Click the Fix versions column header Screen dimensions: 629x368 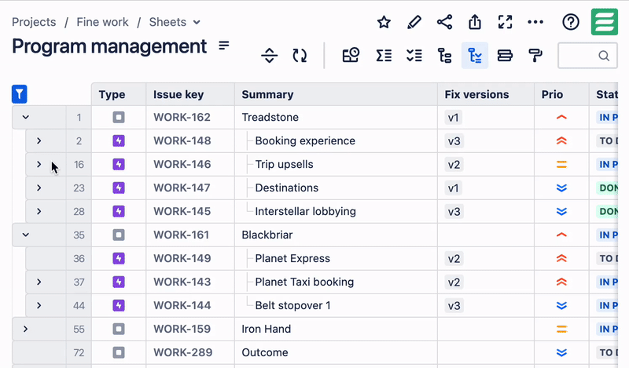486,94
